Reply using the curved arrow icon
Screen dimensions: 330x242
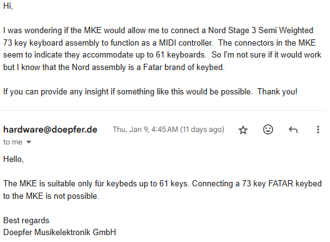click(x=293, y=129)
